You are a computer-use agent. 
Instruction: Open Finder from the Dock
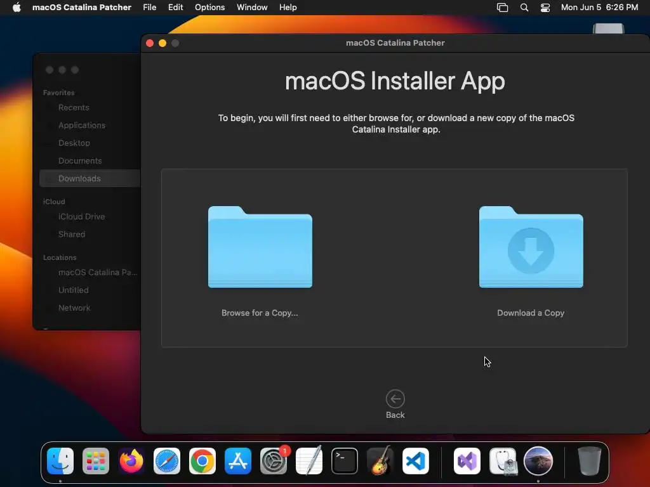click(60, 460)
